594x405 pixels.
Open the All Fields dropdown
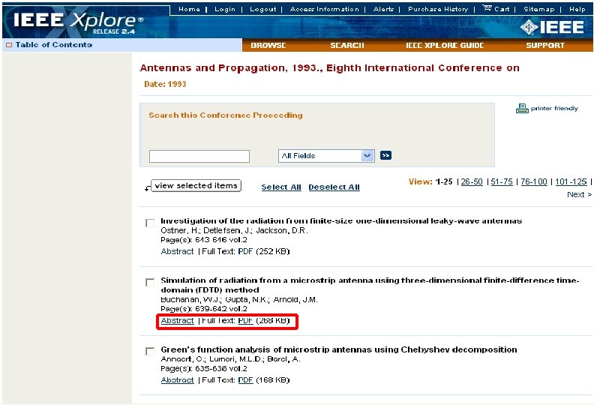click(x=326, y=156)
